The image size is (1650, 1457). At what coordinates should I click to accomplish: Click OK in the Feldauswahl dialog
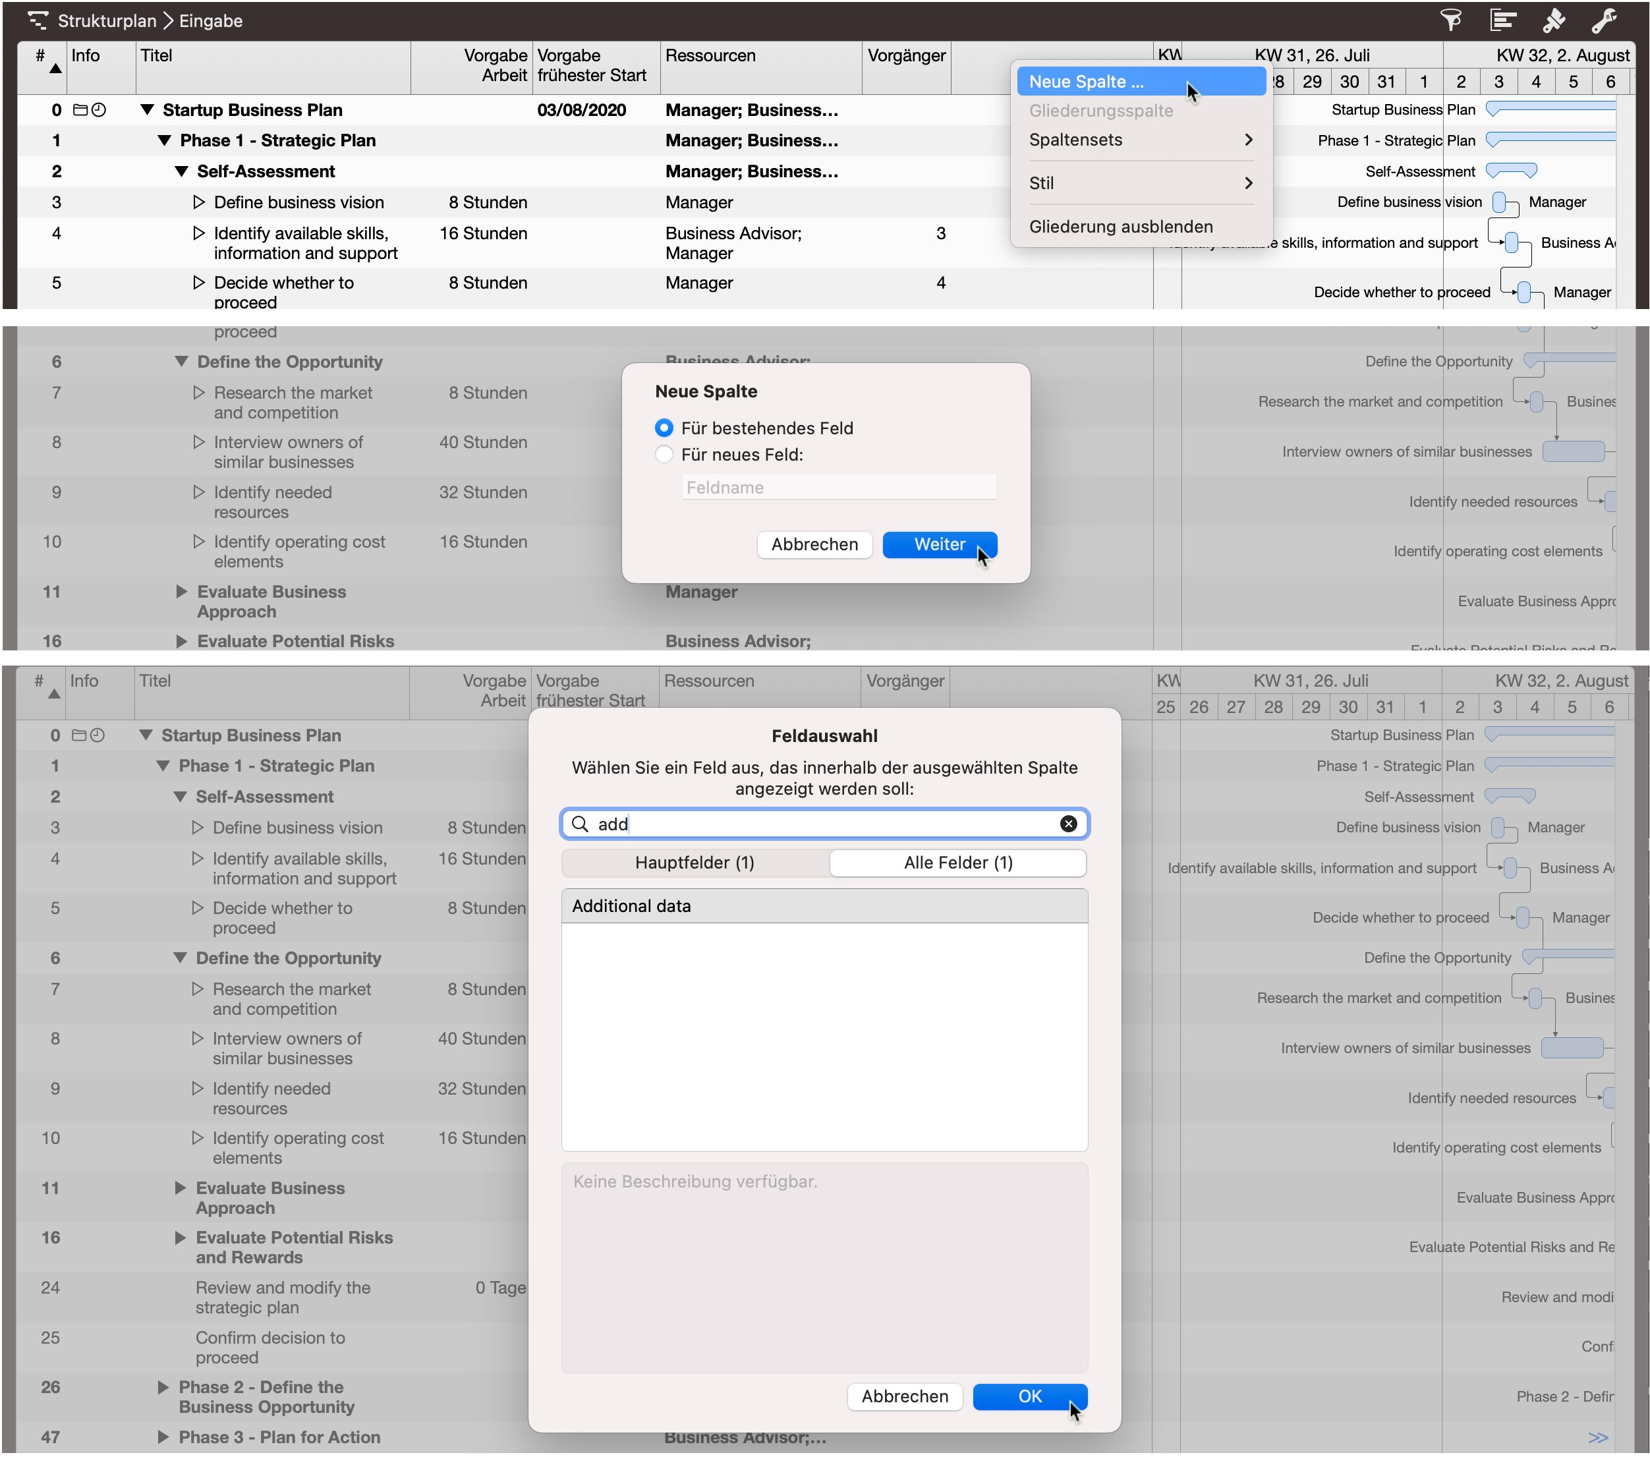(x=1029, y=1396)
